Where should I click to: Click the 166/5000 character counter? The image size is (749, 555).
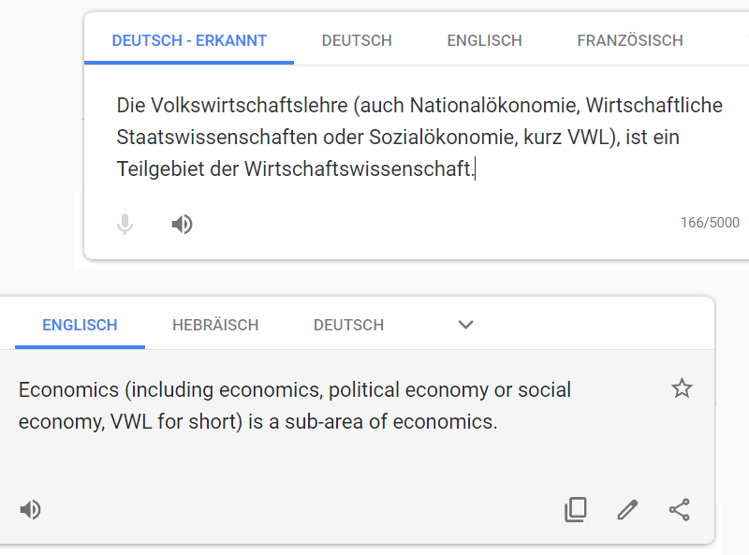(x=710, y=223)
